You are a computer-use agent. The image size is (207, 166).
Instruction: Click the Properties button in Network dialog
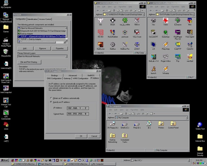(60, 48)
